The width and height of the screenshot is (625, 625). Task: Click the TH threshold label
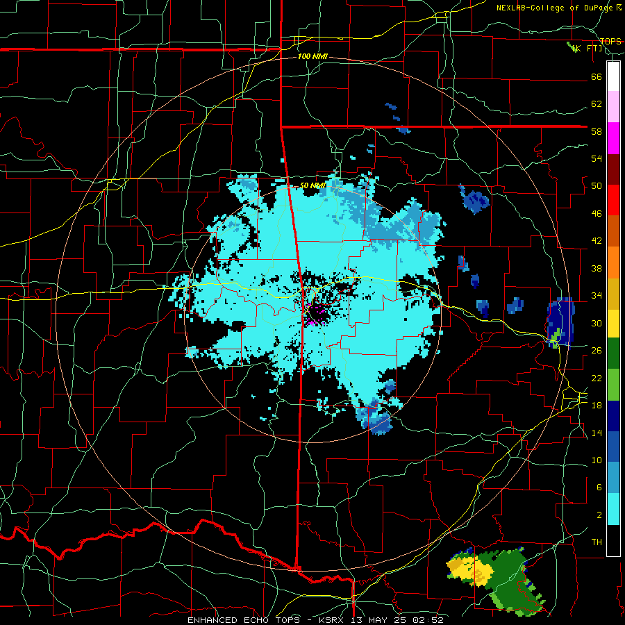597,542
